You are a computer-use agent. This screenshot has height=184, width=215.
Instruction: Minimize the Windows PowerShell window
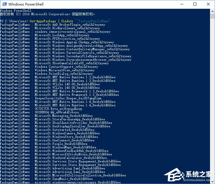coord(182,4)
